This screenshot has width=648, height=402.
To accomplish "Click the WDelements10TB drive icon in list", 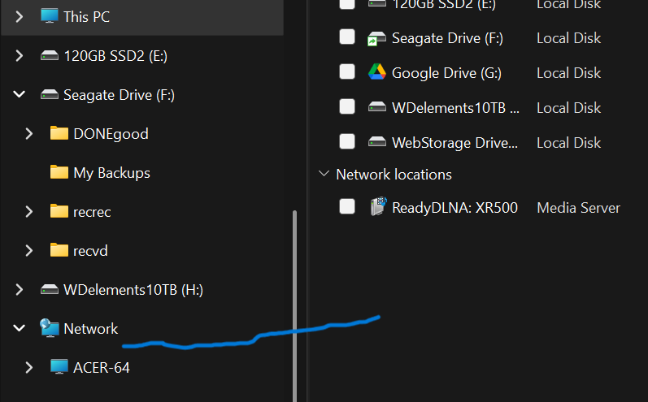I will coord(377,107).
